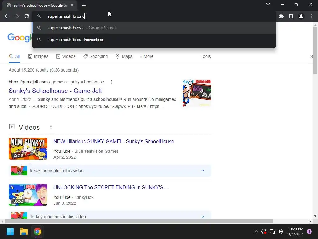Image resolution: width=318 pixels, height=239 pixels.
Task: Switch to the Videos tab
Action: pos(66,56)
